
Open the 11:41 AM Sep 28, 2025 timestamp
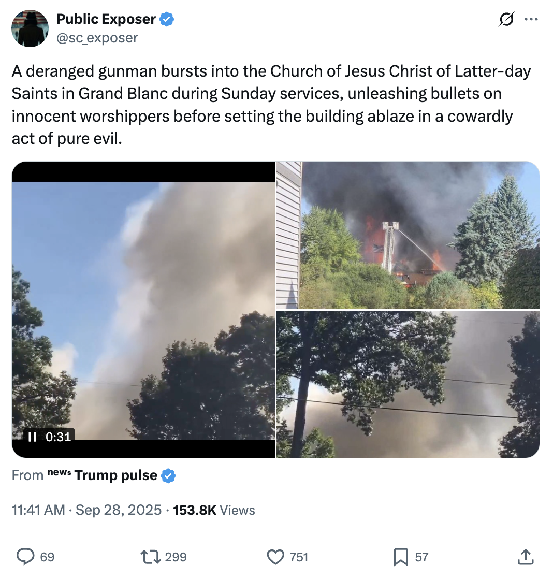(x=86, y=510)
